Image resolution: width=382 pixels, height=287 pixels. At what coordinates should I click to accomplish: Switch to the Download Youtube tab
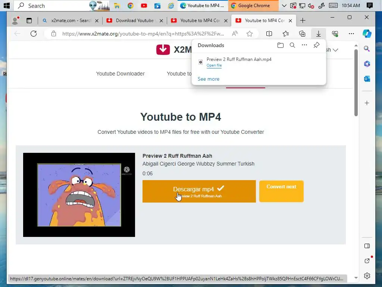135,21
